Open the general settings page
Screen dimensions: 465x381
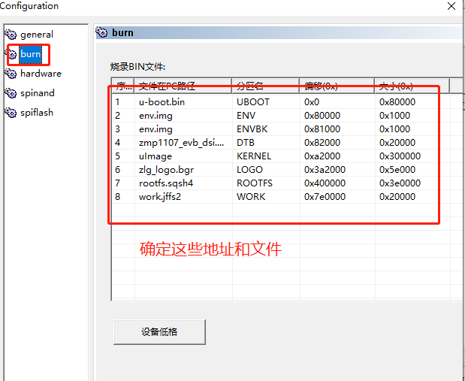(37, 35)
